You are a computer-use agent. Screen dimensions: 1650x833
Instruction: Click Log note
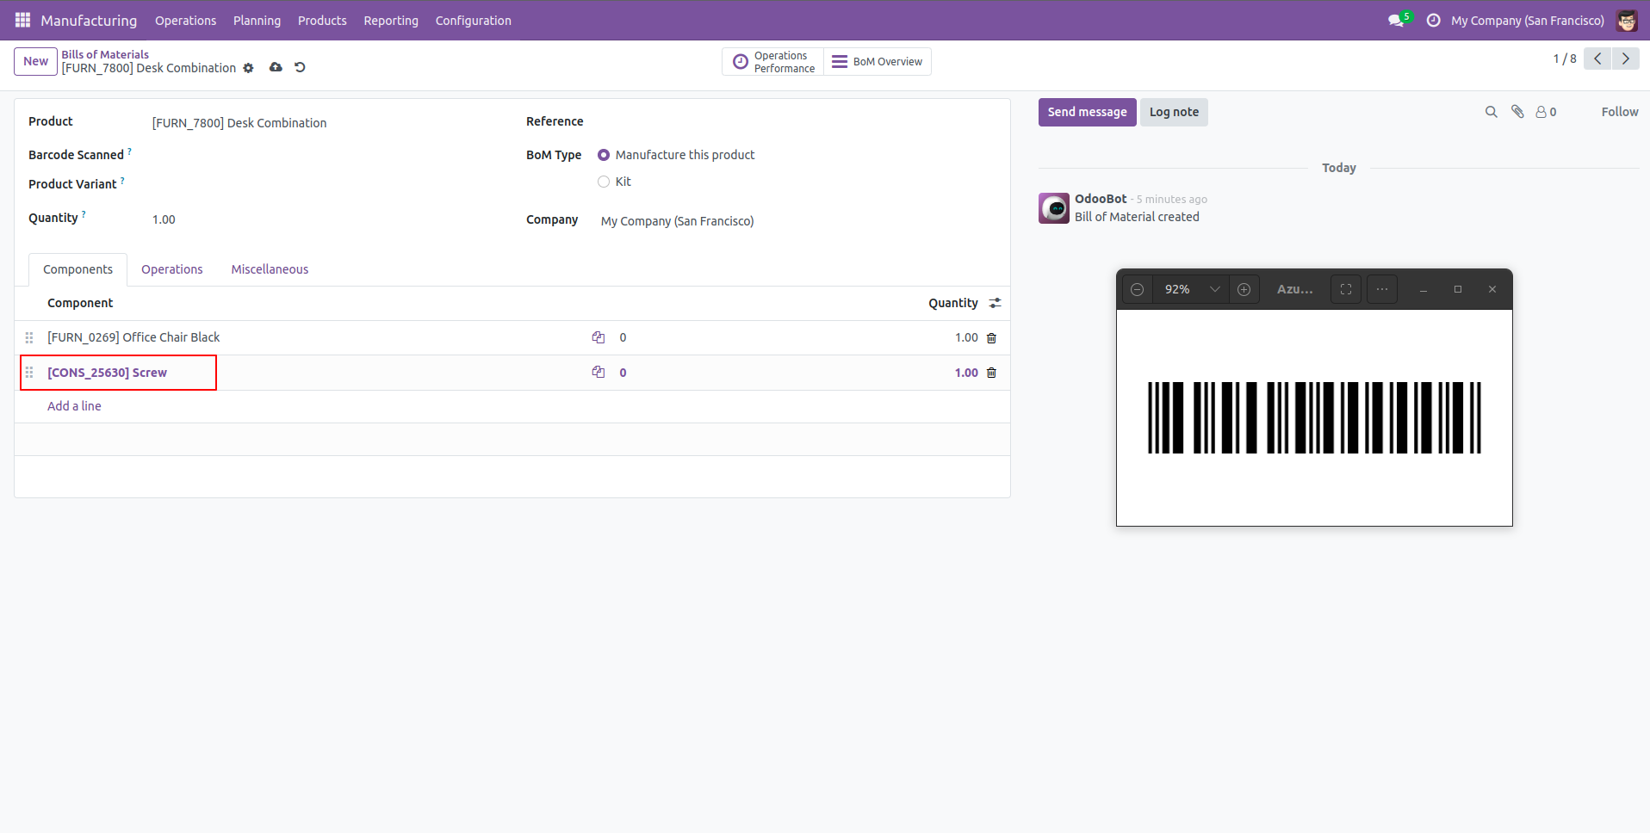click(1174, 112)
